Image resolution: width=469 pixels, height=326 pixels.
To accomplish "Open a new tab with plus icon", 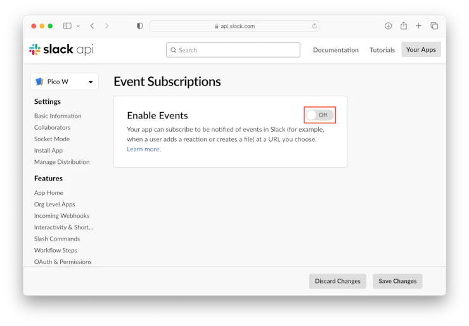I will (419, 26).
